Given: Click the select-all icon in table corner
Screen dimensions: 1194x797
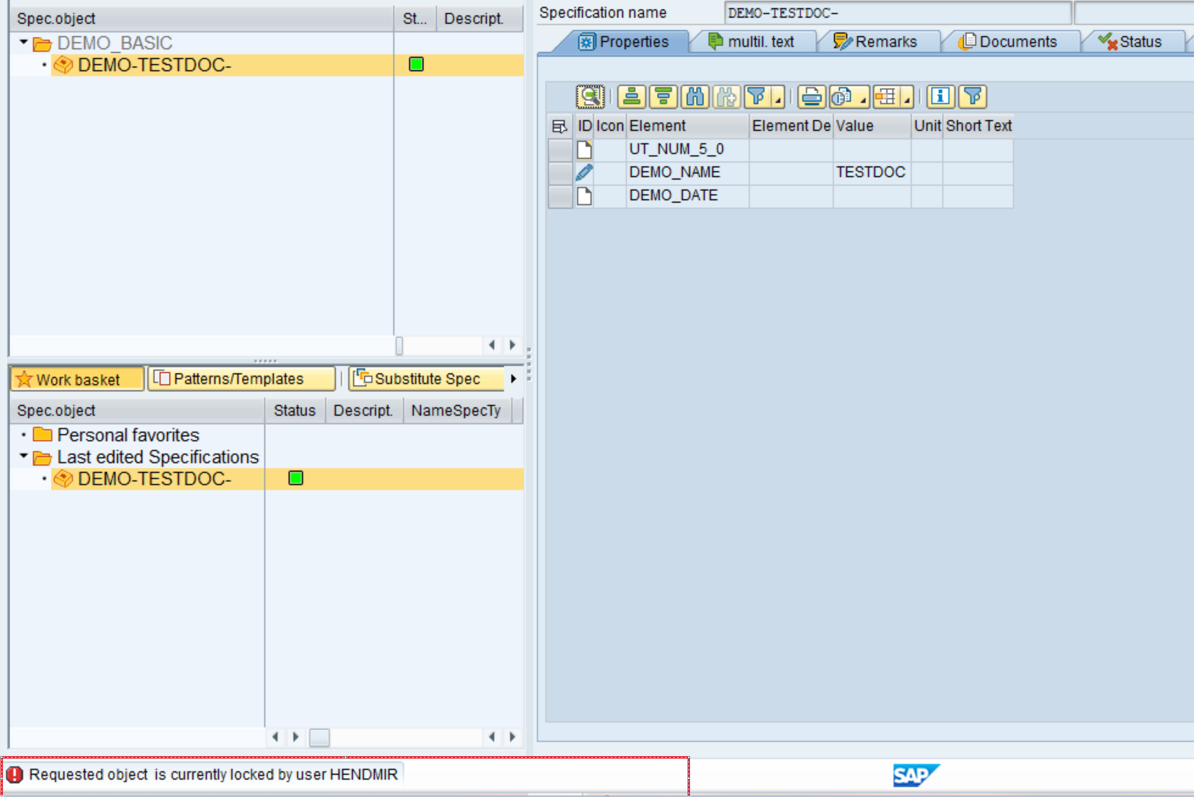Looking at the screenshot, I should 559,126.
